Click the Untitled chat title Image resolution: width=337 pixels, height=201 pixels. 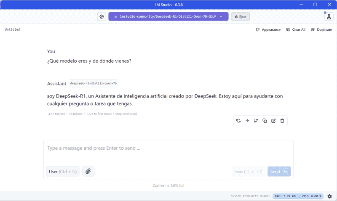tap(13, 29)
